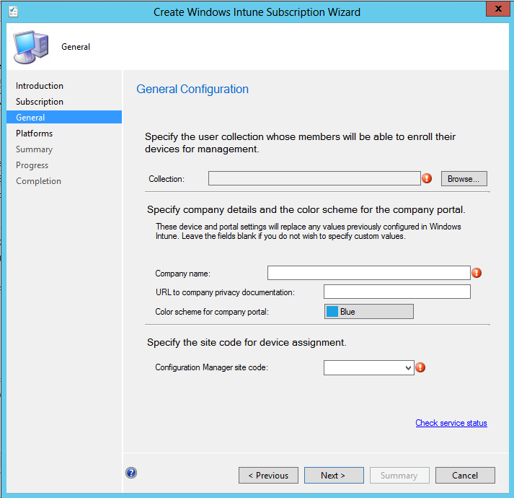Go to the Subscription wizard step
This screenshot has width=514, height=498.
click(40, 102)
